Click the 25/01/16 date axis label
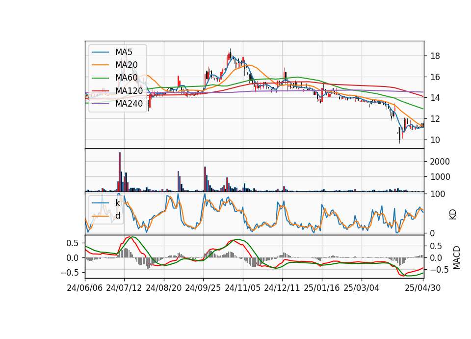 [322, 288]
